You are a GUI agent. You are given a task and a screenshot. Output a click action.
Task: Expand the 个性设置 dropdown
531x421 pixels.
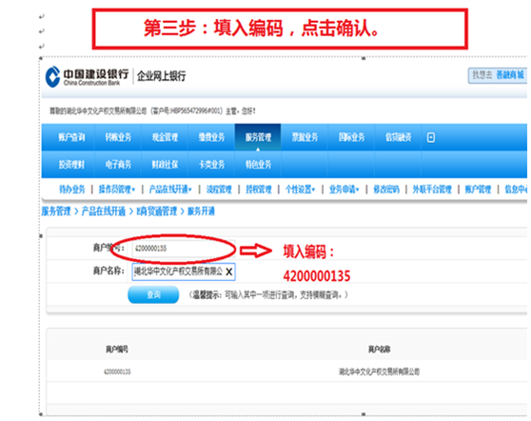pyautogui.click(x=300, y=190)
